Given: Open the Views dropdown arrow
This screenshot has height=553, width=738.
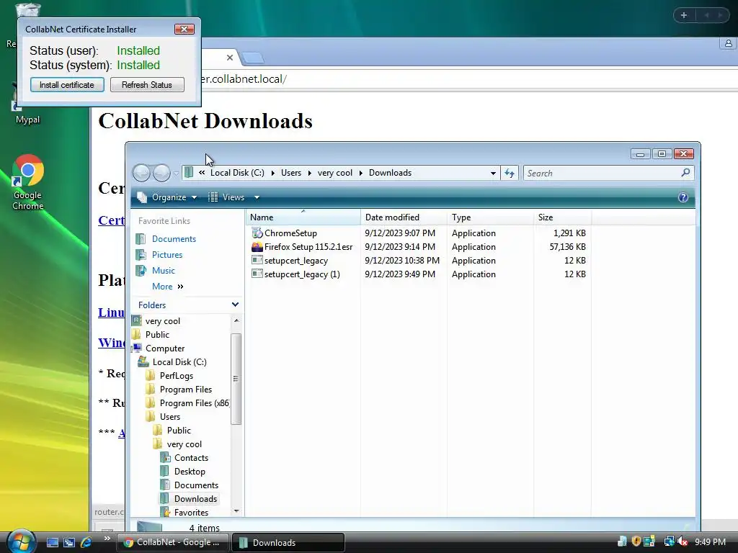Looking at the screenshot, I should pos(257,197).
